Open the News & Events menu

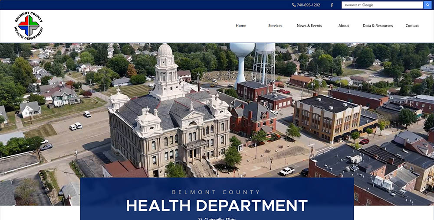click(309, 26)
